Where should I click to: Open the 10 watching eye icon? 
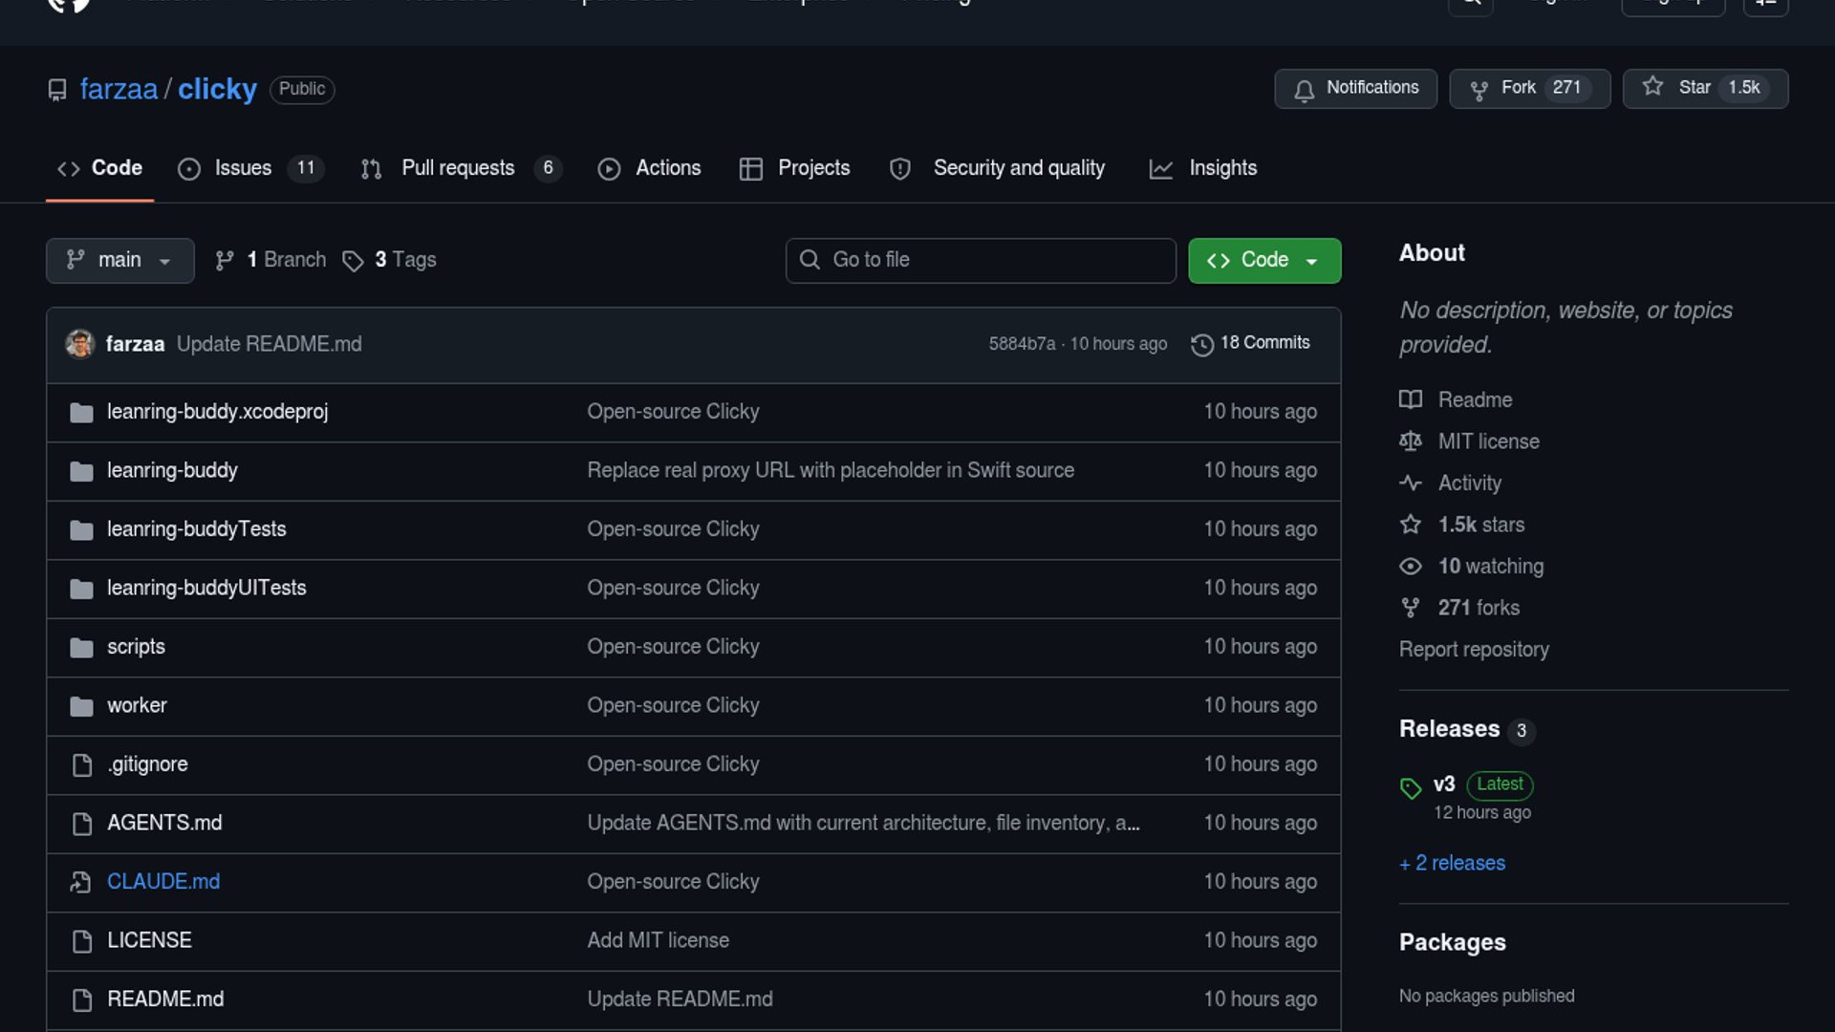pos(1411,566)
